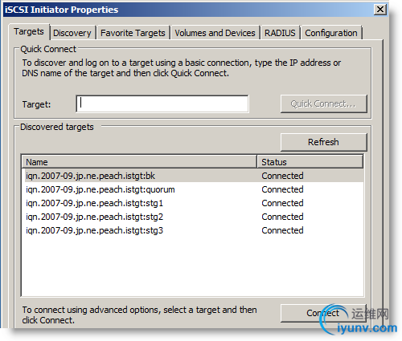Close the iSCSI Initiator Properties dialog
The width and height of the screenshot is (402, 341).
coord(380,10)
